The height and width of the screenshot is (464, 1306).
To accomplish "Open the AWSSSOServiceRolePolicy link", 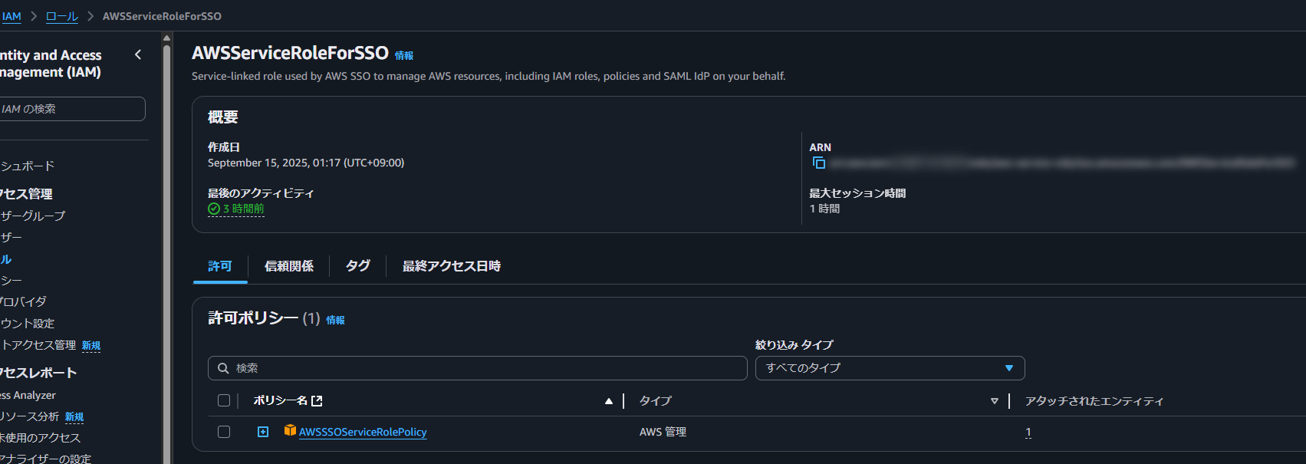I will tap(363, 432).
